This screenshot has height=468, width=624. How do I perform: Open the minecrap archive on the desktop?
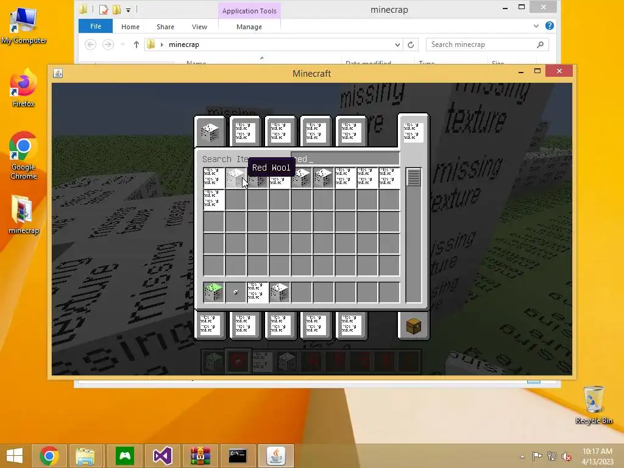[x=24, y=215]
